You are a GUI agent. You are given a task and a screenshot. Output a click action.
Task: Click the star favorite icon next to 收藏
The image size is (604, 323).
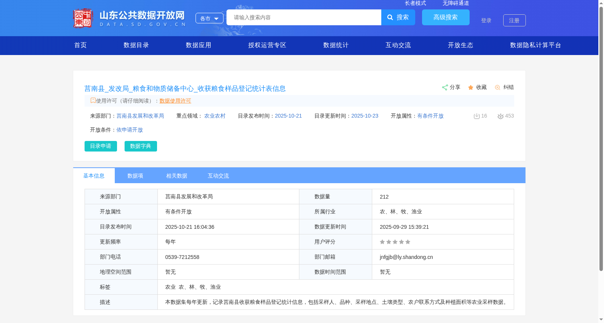pyautogui.click(x=471, y=87)
